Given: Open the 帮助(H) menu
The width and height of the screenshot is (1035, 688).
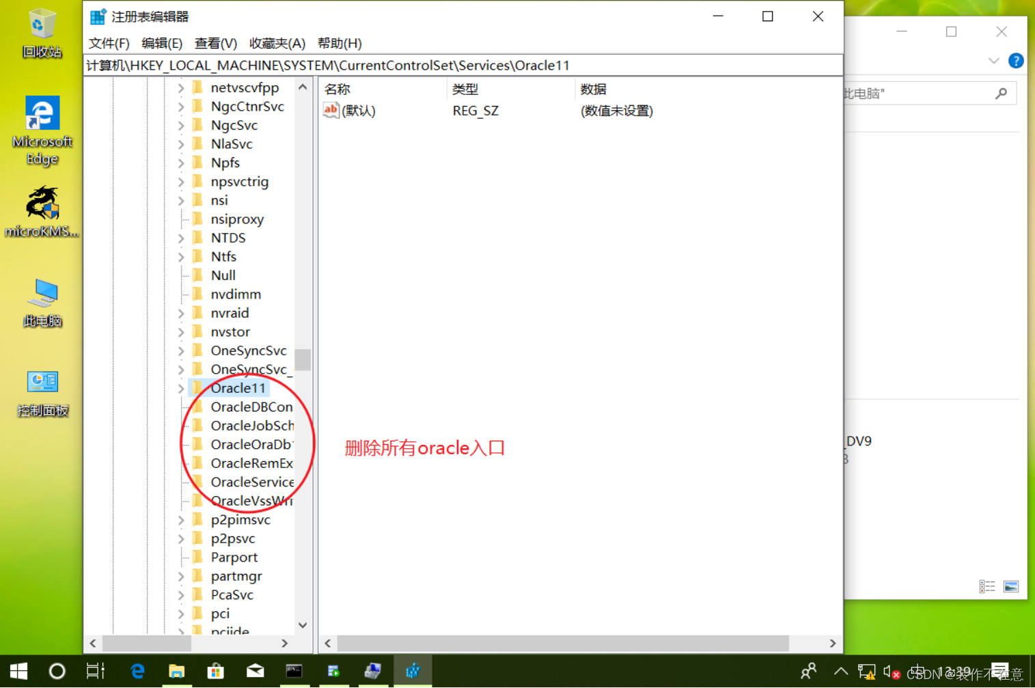Looking at the screenshot, I should (340, 43).
